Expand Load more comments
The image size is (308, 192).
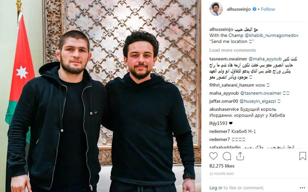[x=233, y=50]
